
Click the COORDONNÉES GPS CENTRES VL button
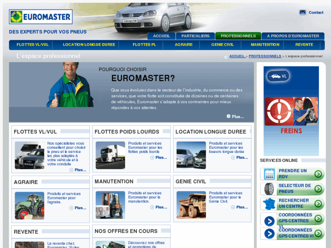tap(292, 218)
